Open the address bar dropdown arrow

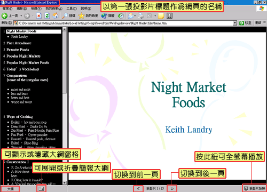pos(235,23)
